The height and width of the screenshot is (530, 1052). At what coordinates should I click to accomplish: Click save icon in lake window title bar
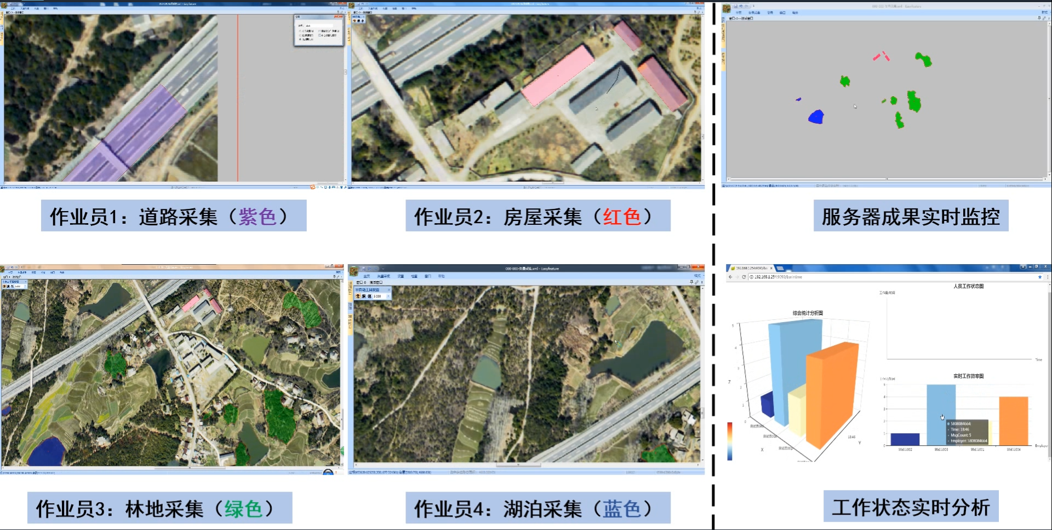(364, 269)
